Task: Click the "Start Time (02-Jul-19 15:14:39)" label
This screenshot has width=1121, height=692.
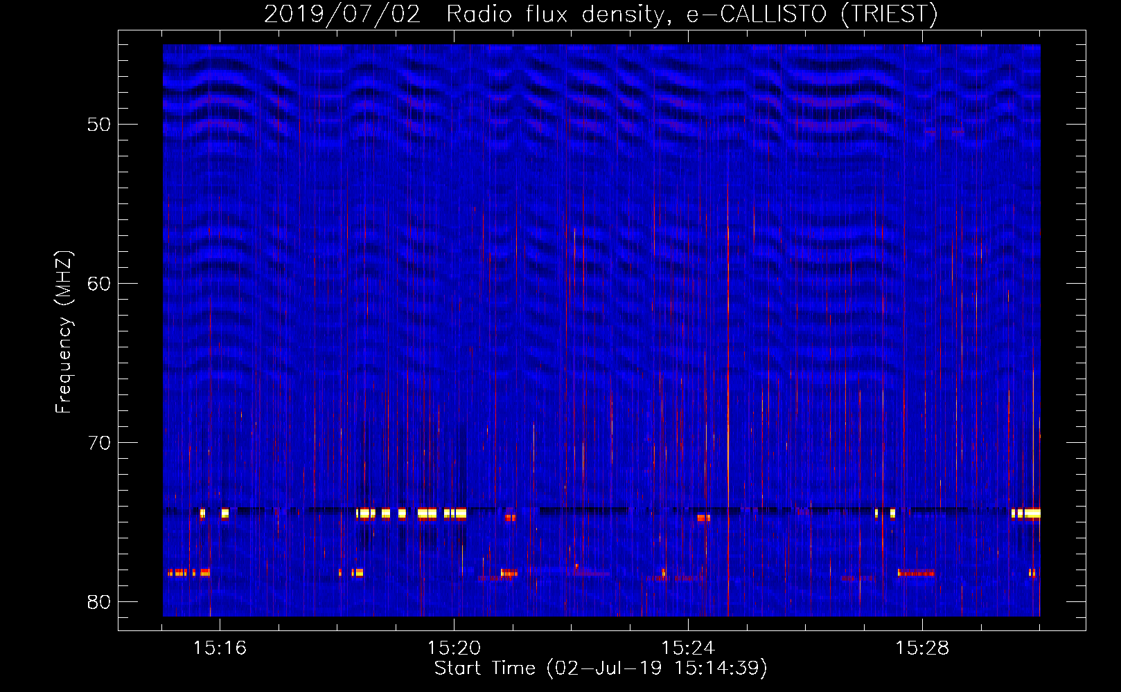Action: [x=601, y=668]
